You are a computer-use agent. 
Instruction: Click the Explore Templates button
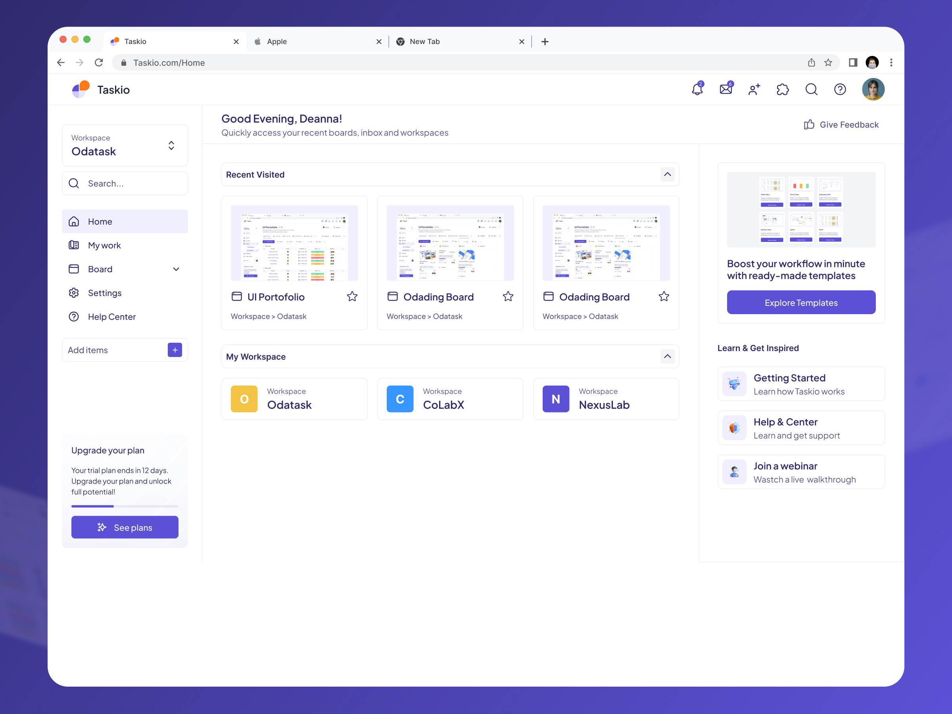coord(800,302)
